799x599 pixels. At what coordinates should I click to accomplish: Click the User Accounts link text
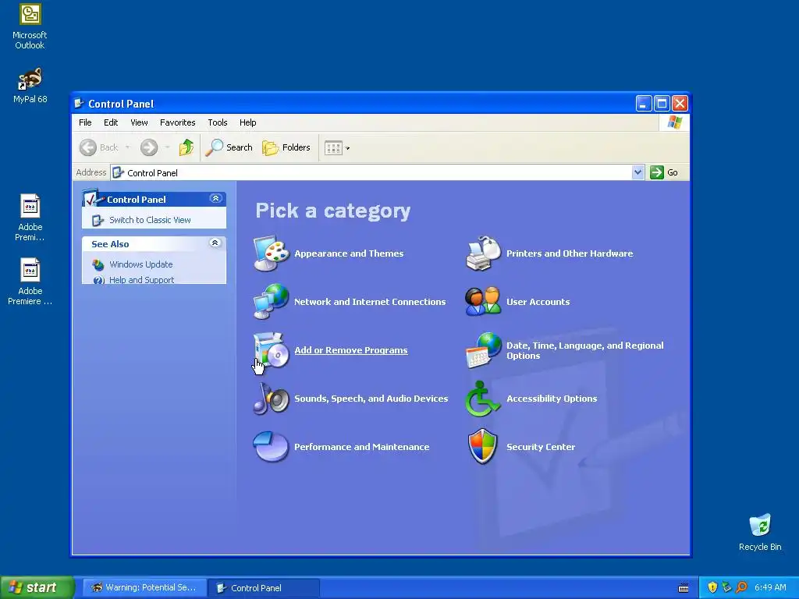[x=538, y=302]
